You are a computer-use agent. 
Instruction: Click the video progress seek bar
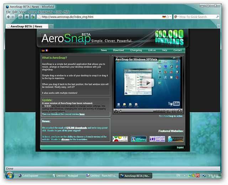(137, 111)
